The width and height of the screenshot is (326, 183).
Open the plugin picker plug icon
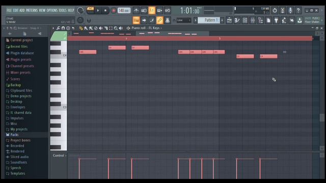click(276, 20)
